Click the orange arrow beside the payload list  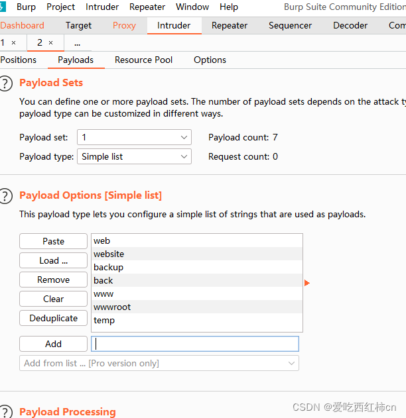point(307,283)
